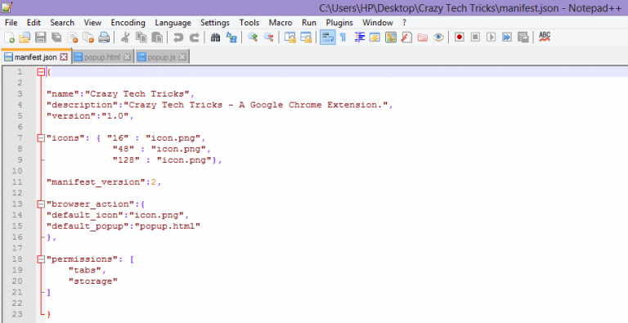Click the Save All toolbar icon
Viewport: 628px width, 323px height.
(x=56, y=38)
